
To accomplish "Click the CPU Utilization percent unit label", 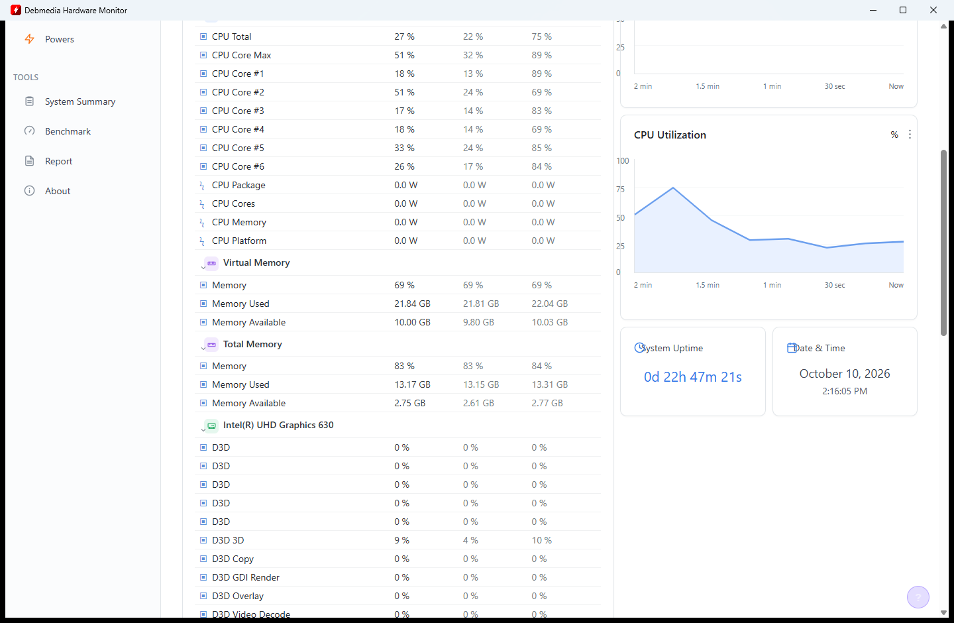I will point(894,135).
